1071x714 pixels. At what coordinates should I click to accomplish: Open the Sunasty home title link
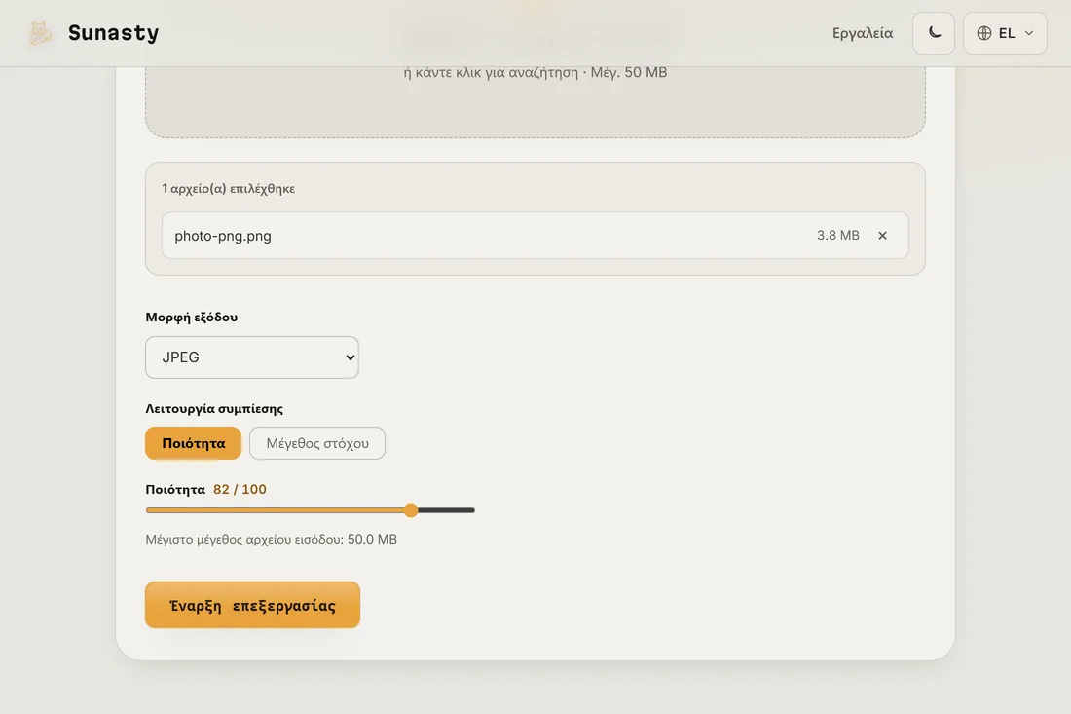(113, 33)
